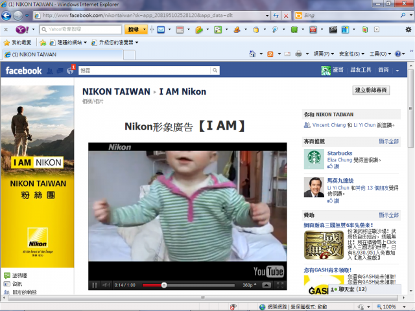Click the printer icon in command bar
Image resolution: width=415 pixels, height=311 pixels.
(298, 54)
